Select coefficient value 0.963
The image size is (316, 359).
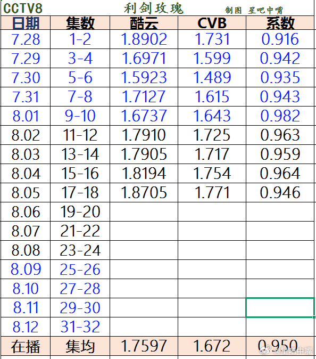280,135
